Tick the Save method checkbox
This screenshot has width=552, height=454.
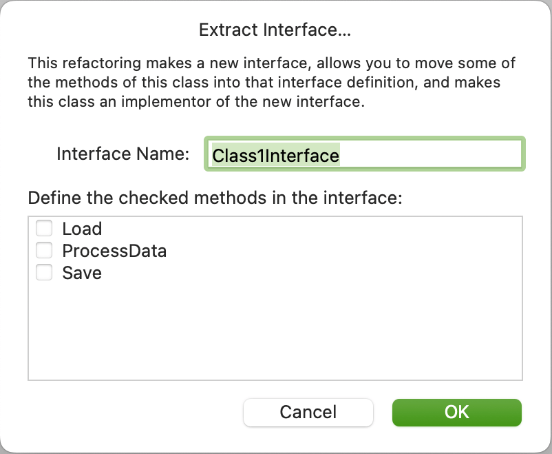[x=44, y=273]
